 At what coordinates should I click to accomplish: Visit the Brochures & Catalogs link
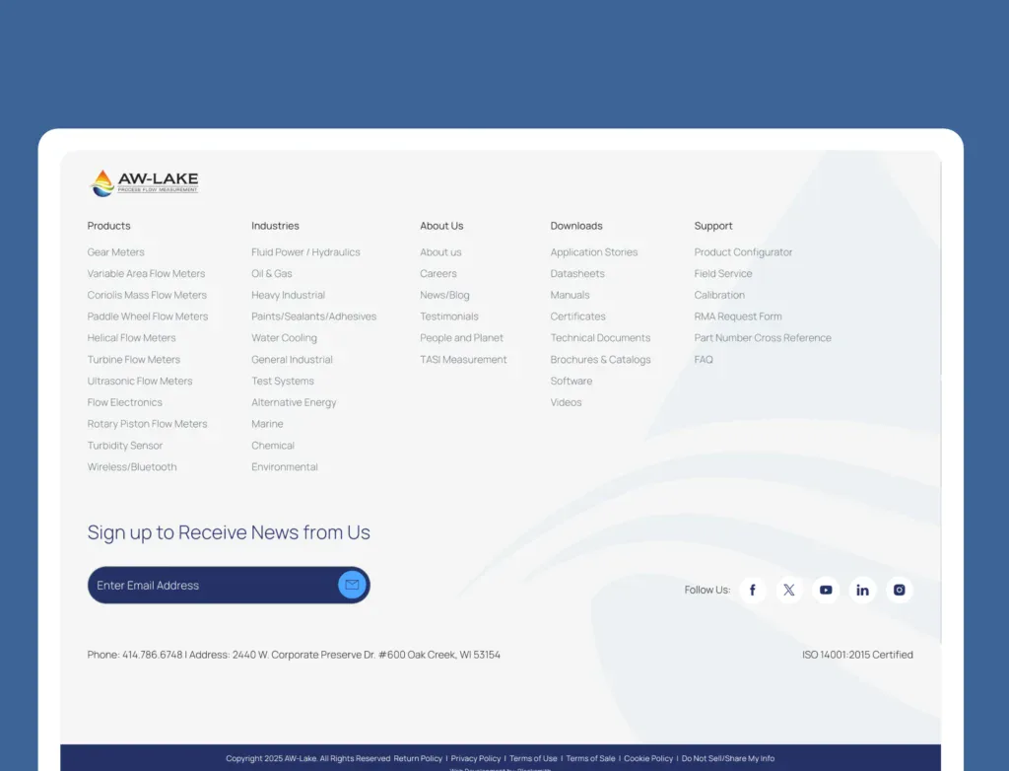[x=600, y=360]
